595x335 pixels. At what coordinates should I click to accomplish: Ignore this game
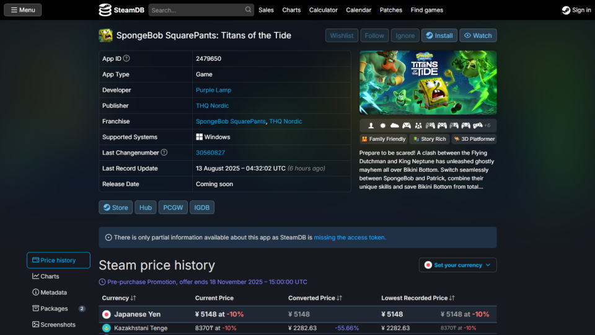[x=405, y=35]
